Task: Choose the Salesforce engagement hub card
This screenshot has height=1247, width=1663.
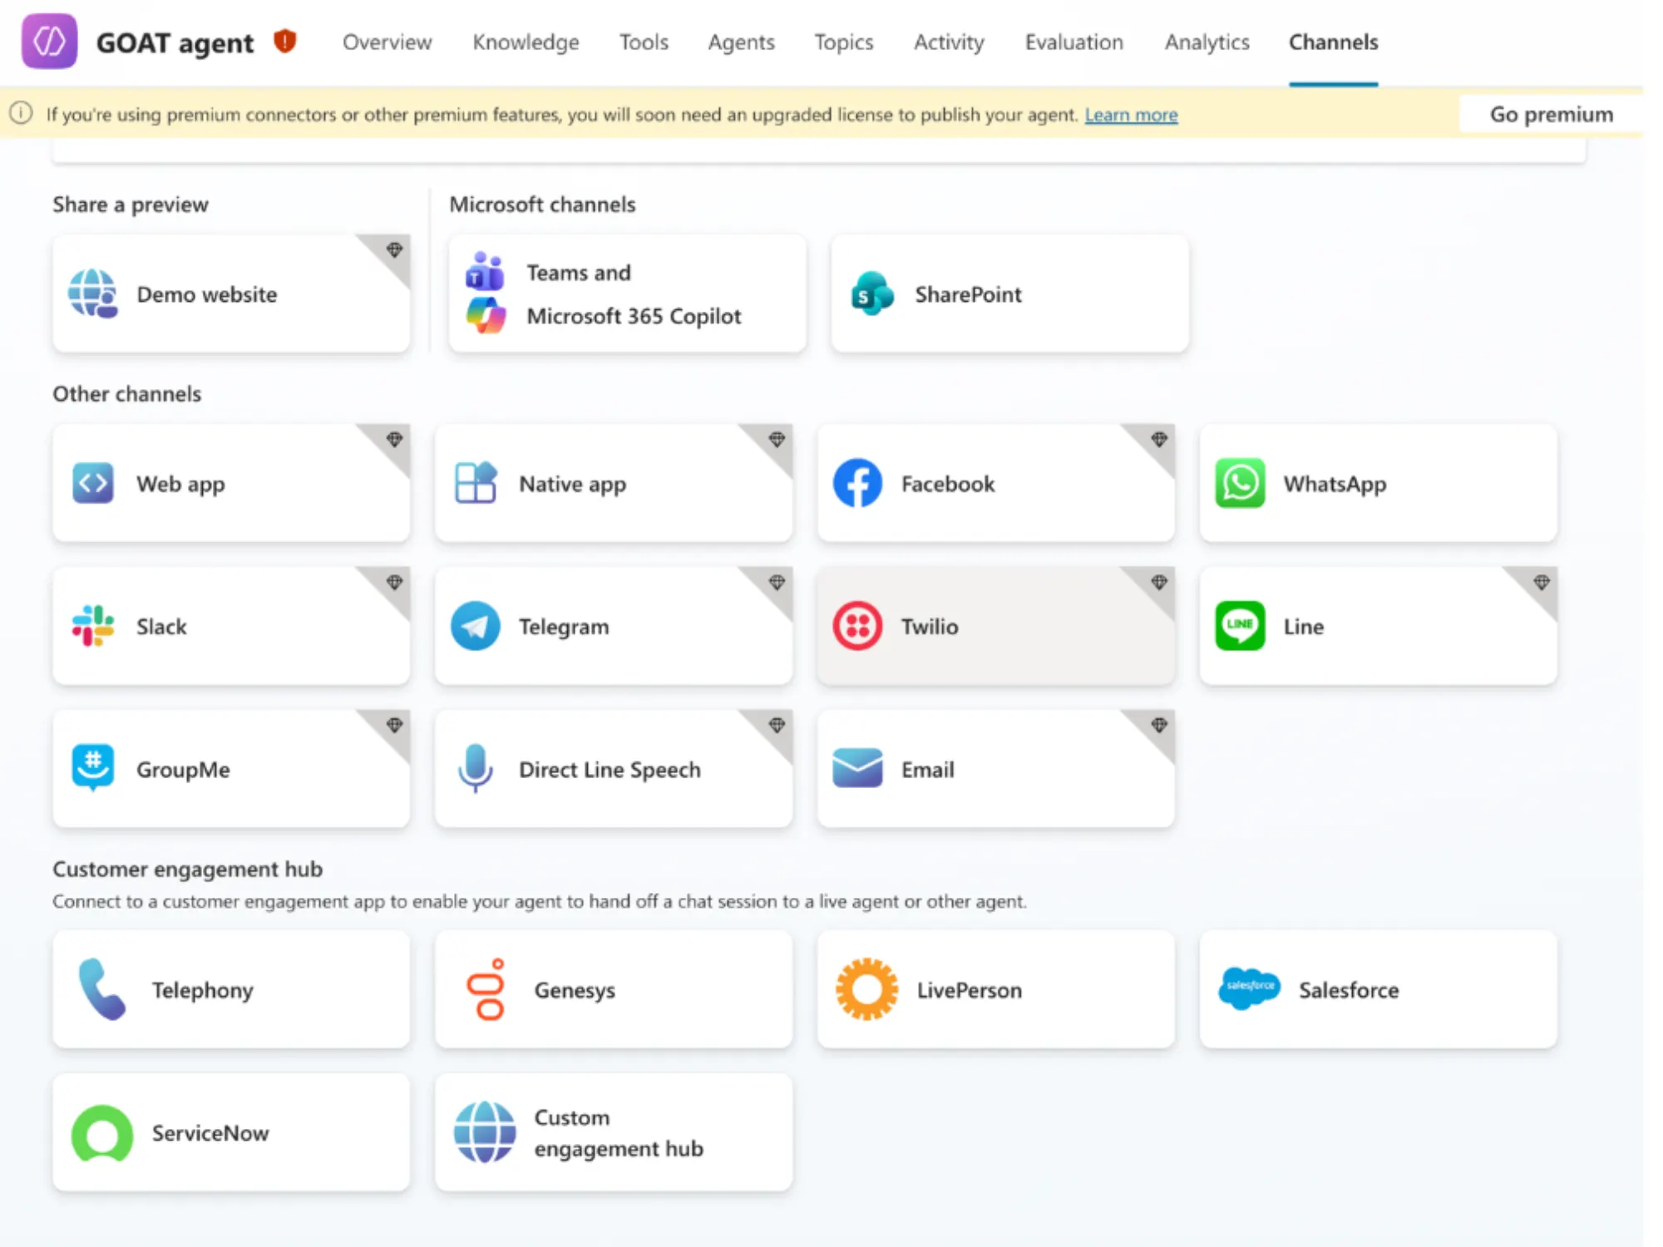Action: coord(1378,989)
